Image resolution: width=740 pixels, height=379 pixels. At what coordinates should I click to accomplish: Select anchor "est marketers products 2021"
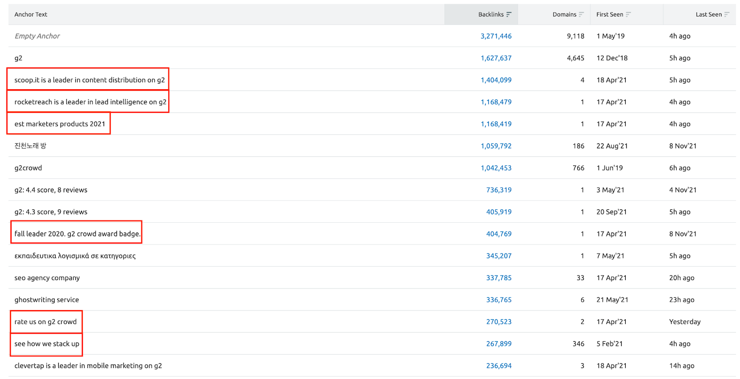point(60,124)
